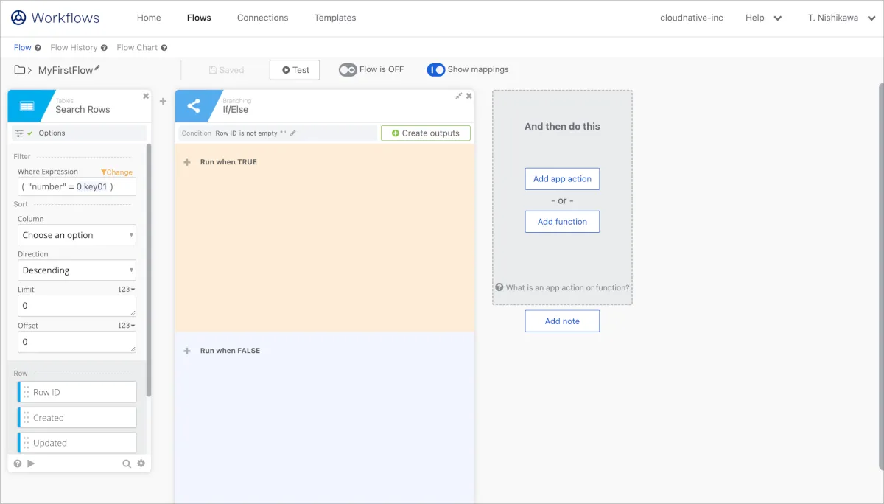Click the Add app action button
This screenshot has height=504, width=884.
(x=562, y=179)
